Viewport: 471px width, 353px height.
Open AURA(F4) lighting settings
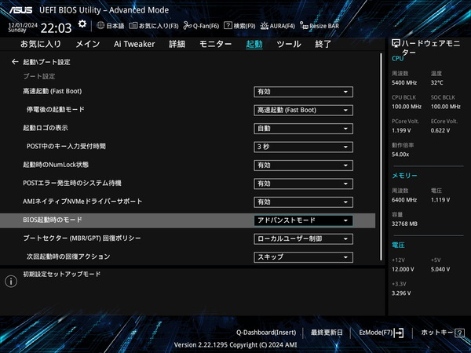coord(278,26)
